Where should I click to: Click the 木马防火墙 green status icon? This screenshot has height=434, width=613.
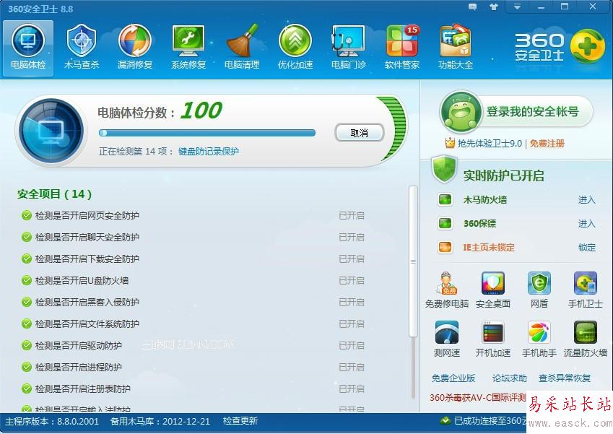445,200
